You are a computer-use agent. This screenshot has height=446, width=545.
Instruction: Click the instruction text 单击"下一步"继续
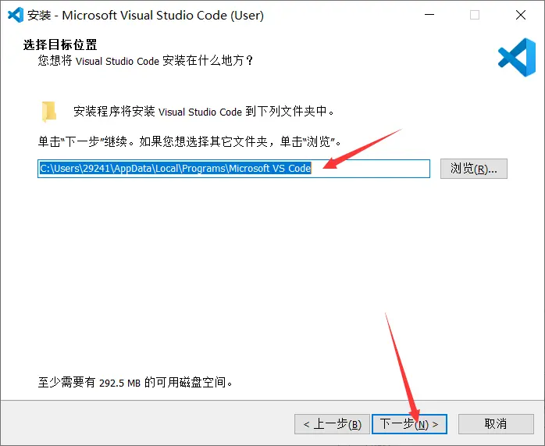click(86, 142)
